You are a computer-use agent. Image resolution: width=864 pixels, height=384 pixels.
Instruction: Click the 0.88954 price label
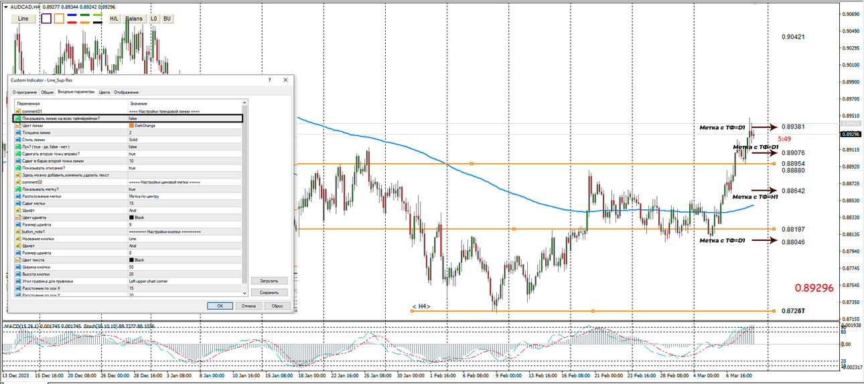click(x=793, y=163)
